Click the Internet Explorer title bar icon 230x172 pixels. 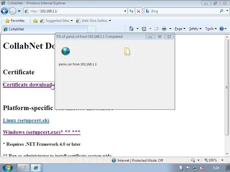(3, 3)
